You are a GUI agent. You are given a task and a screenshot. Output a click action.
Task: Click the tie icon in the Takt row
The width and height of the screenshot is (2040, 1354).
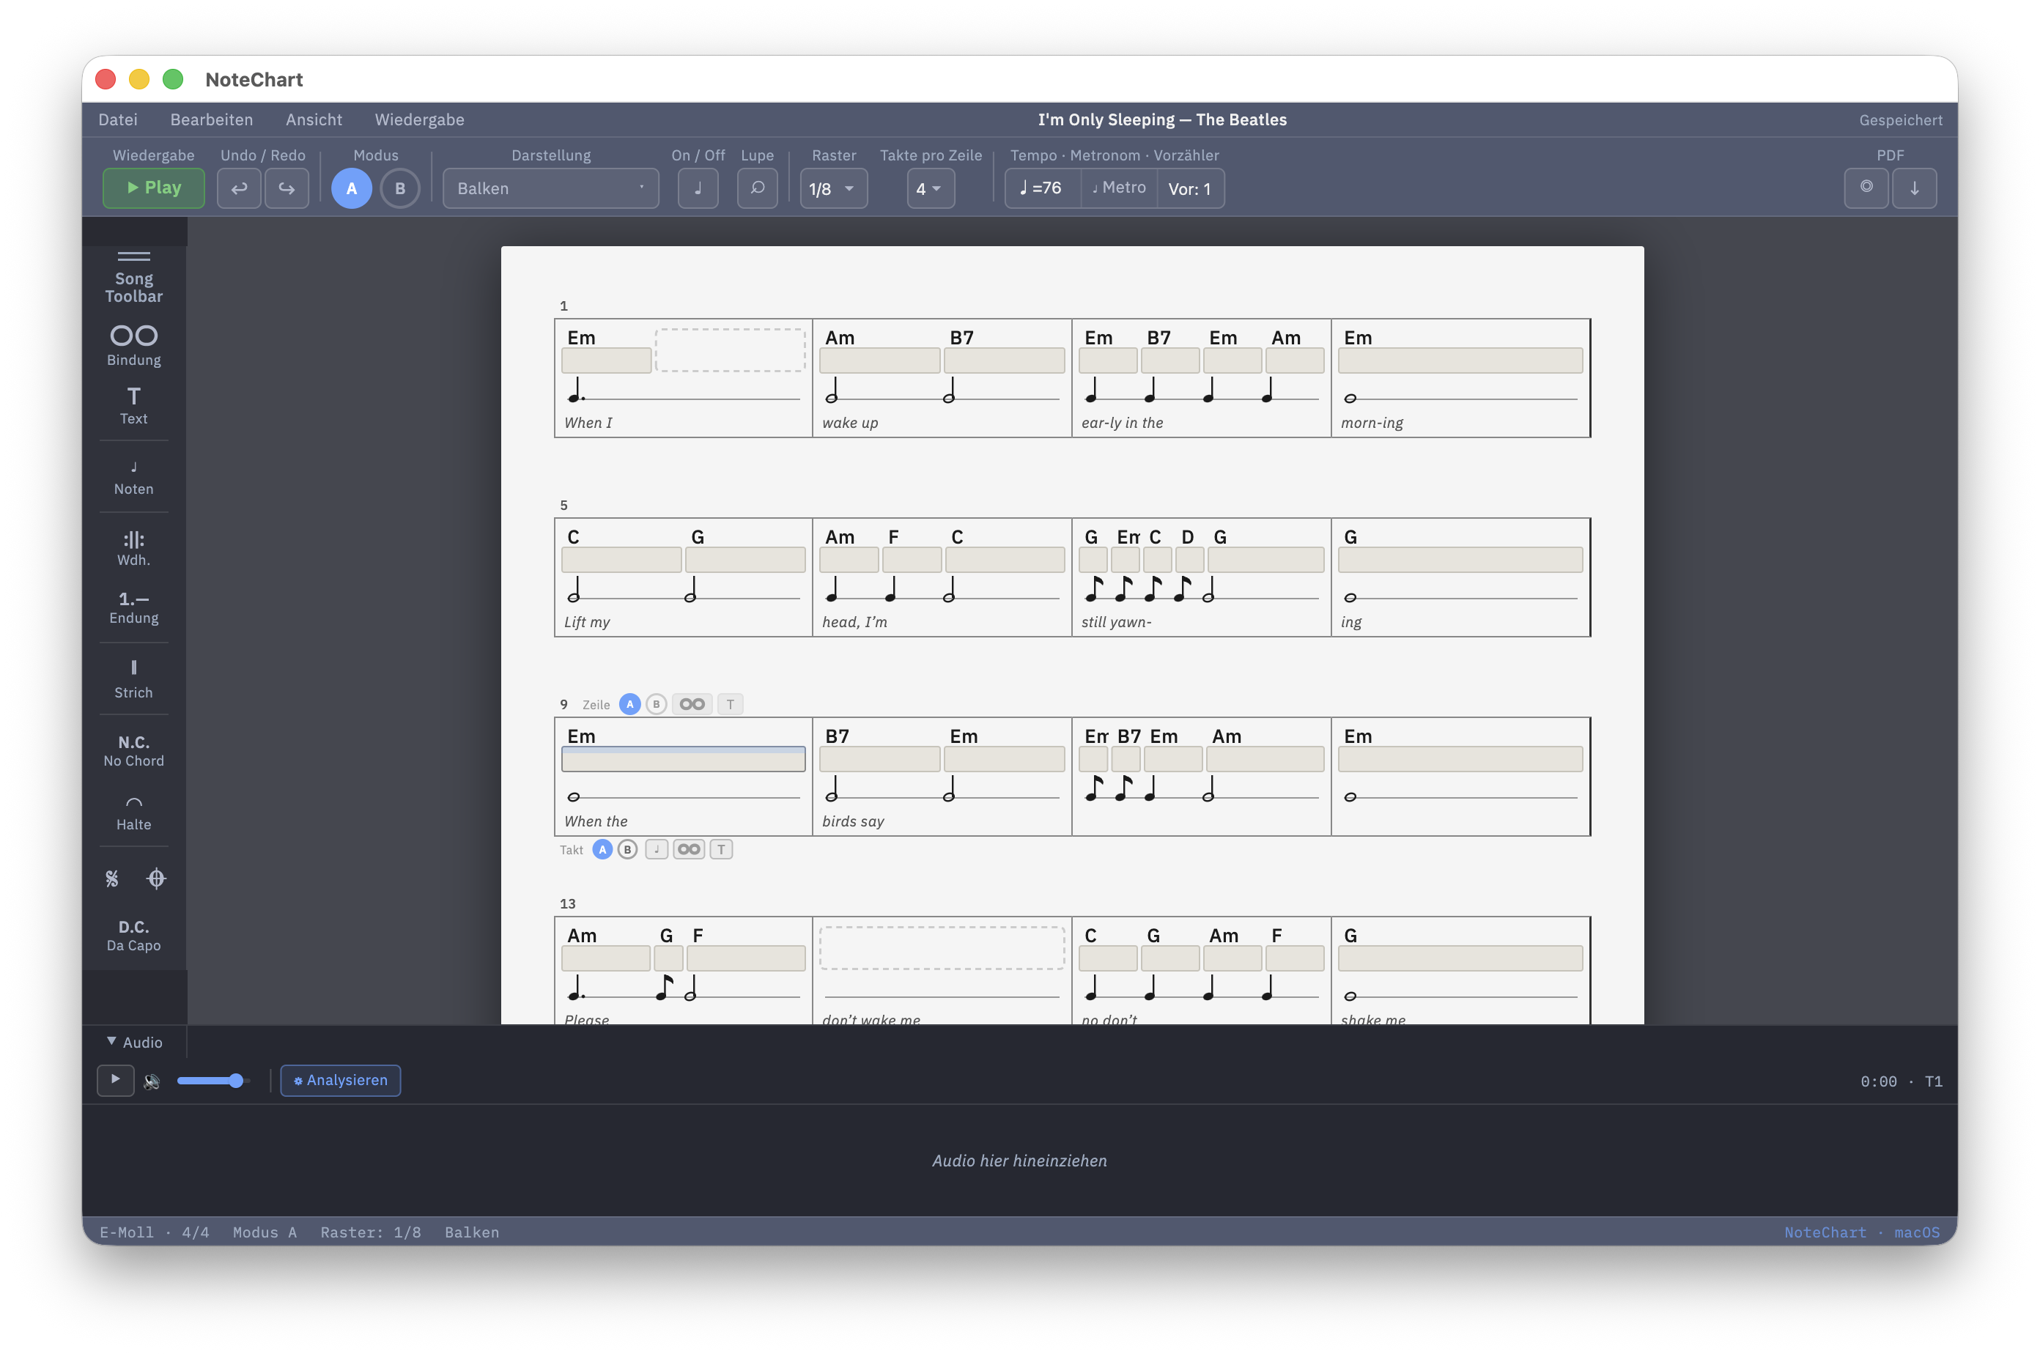(x=690, y=850)
